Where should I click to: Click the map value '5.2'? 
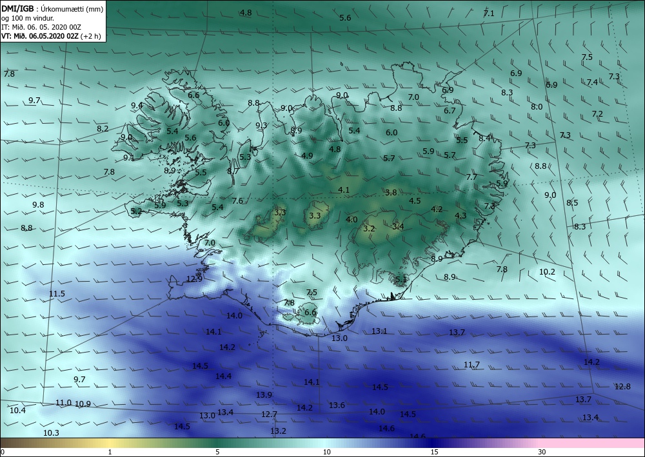pyautogui.click(x=135, y=211)
